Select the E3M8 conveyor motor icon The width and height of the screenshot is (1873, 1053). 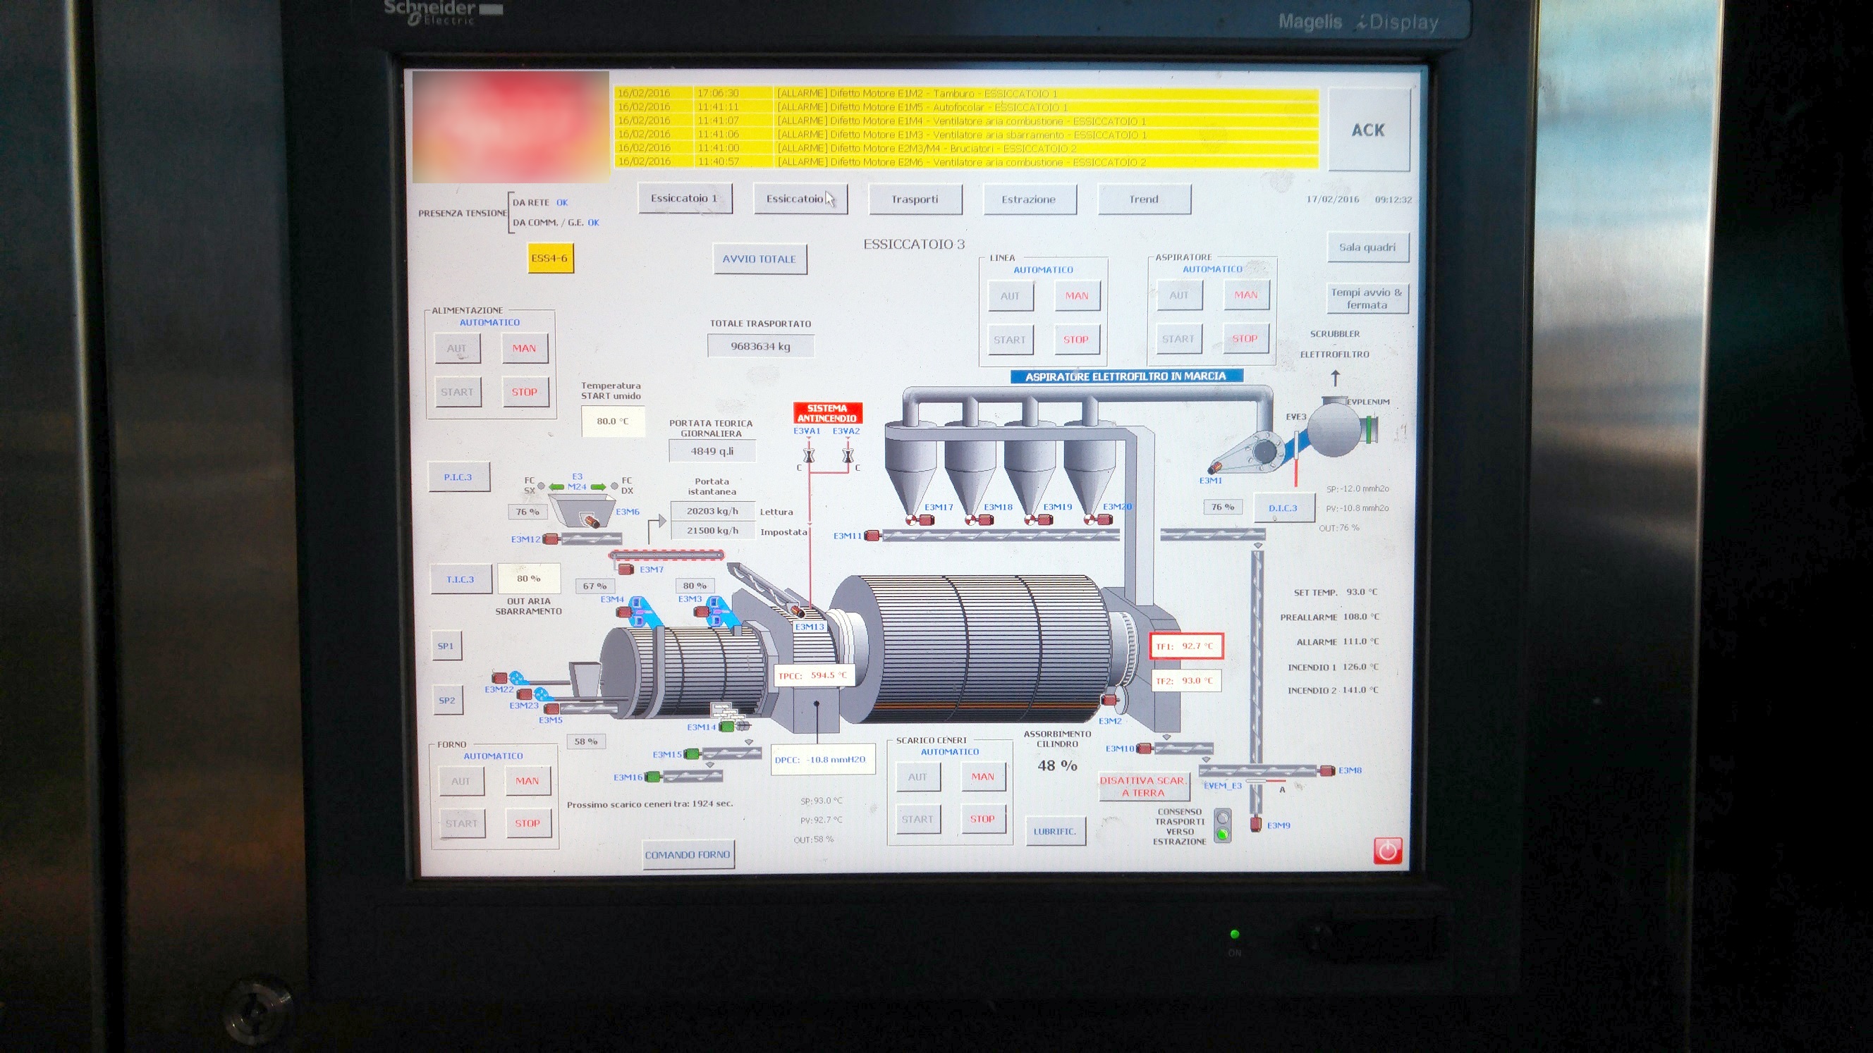coord(1327,771)
